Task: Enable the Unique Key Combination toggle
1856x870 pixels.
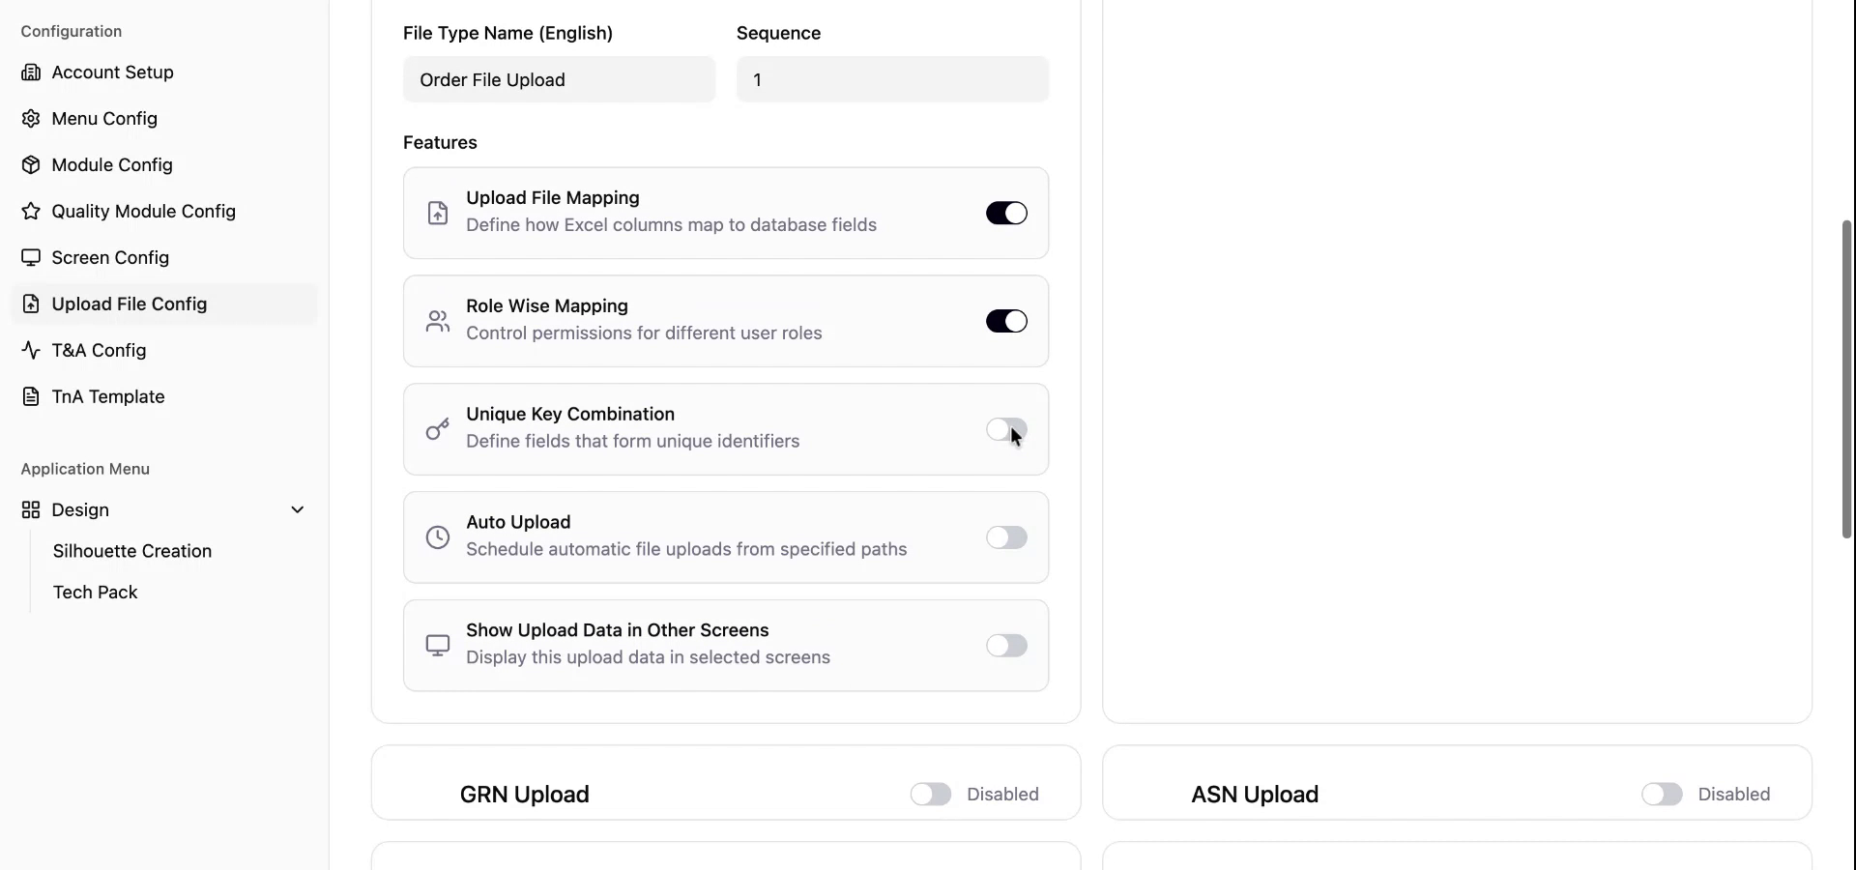Action: point(1006,430)
